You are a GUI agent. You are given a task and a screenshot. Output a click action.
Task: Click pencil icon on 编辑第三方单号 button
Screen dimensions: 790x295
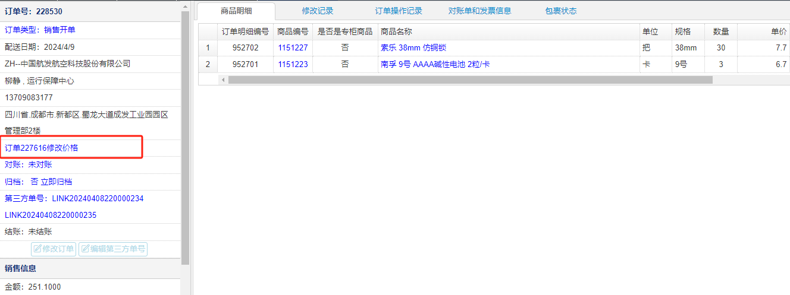pyautogui.click(x=85, y=249)
